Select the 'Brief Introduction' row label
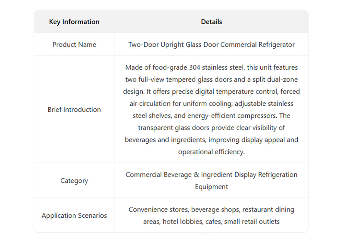Image resolution: width=343 pixels, height=240 pixels. [x=74, y=110]
